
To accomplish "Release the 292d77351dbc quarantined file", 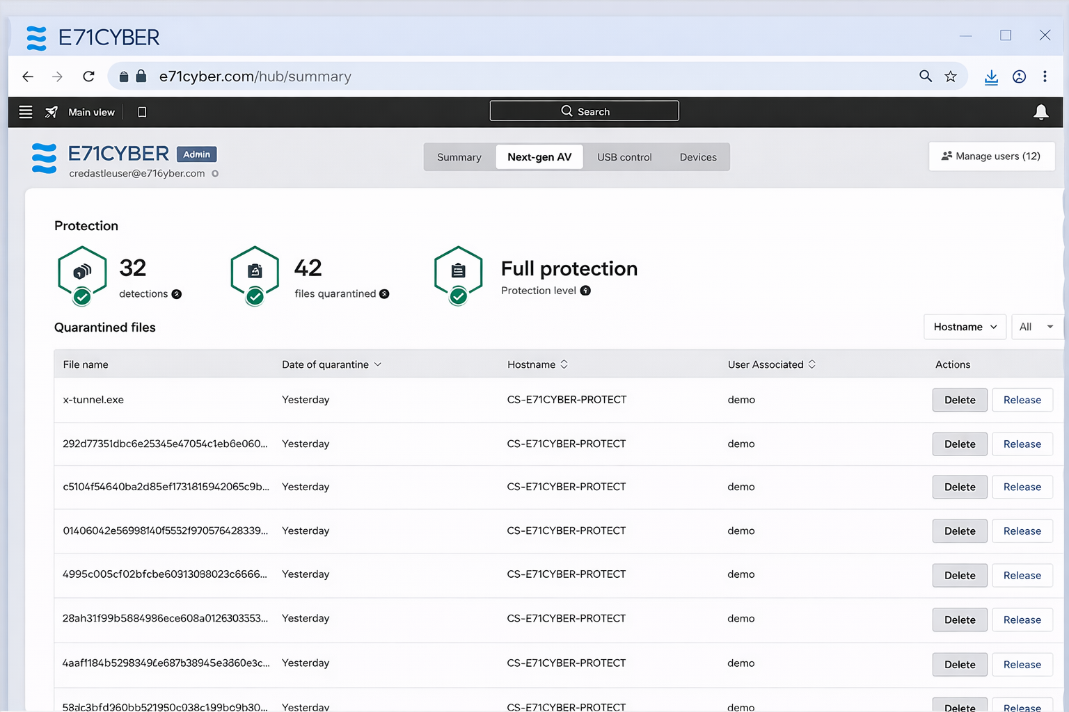I will 1022,444.
